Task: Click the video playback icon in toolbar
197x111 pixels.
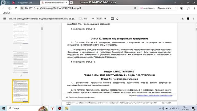Action: click(182, 8)
